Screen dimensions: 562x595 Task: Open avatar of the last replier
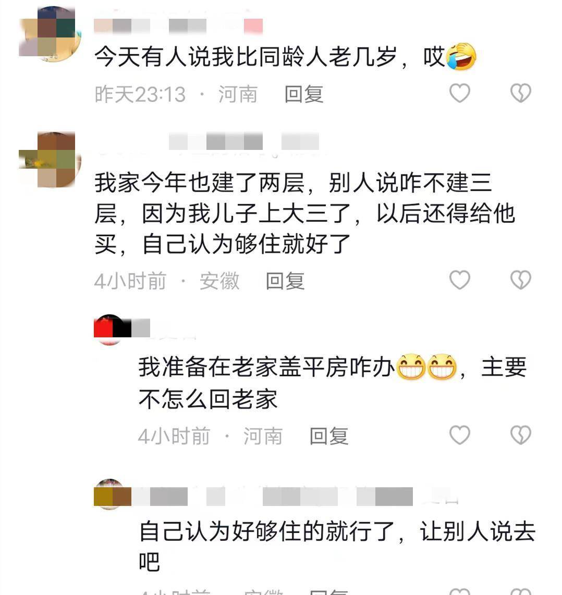(x=109, y=495)
